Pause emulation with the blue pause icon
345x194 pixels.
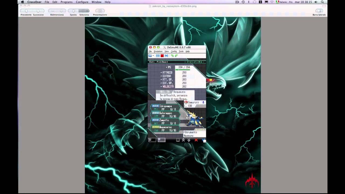click(x=158, y=56)
